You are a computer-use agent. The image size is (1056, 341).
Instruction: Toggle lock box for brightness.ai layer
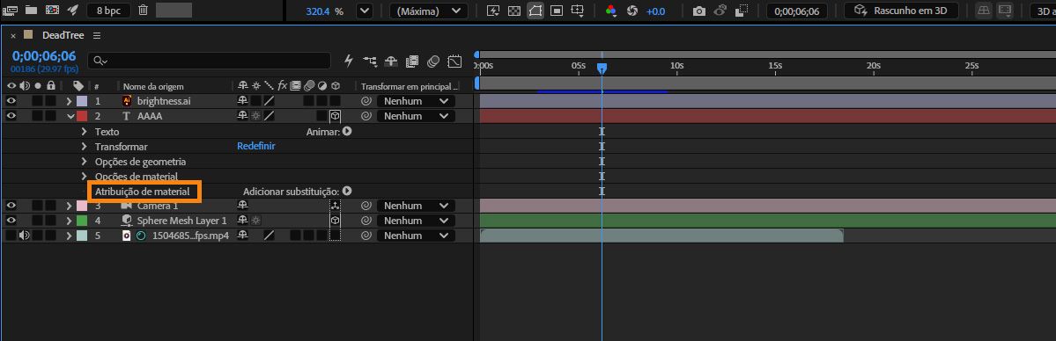tap(50, 101)
